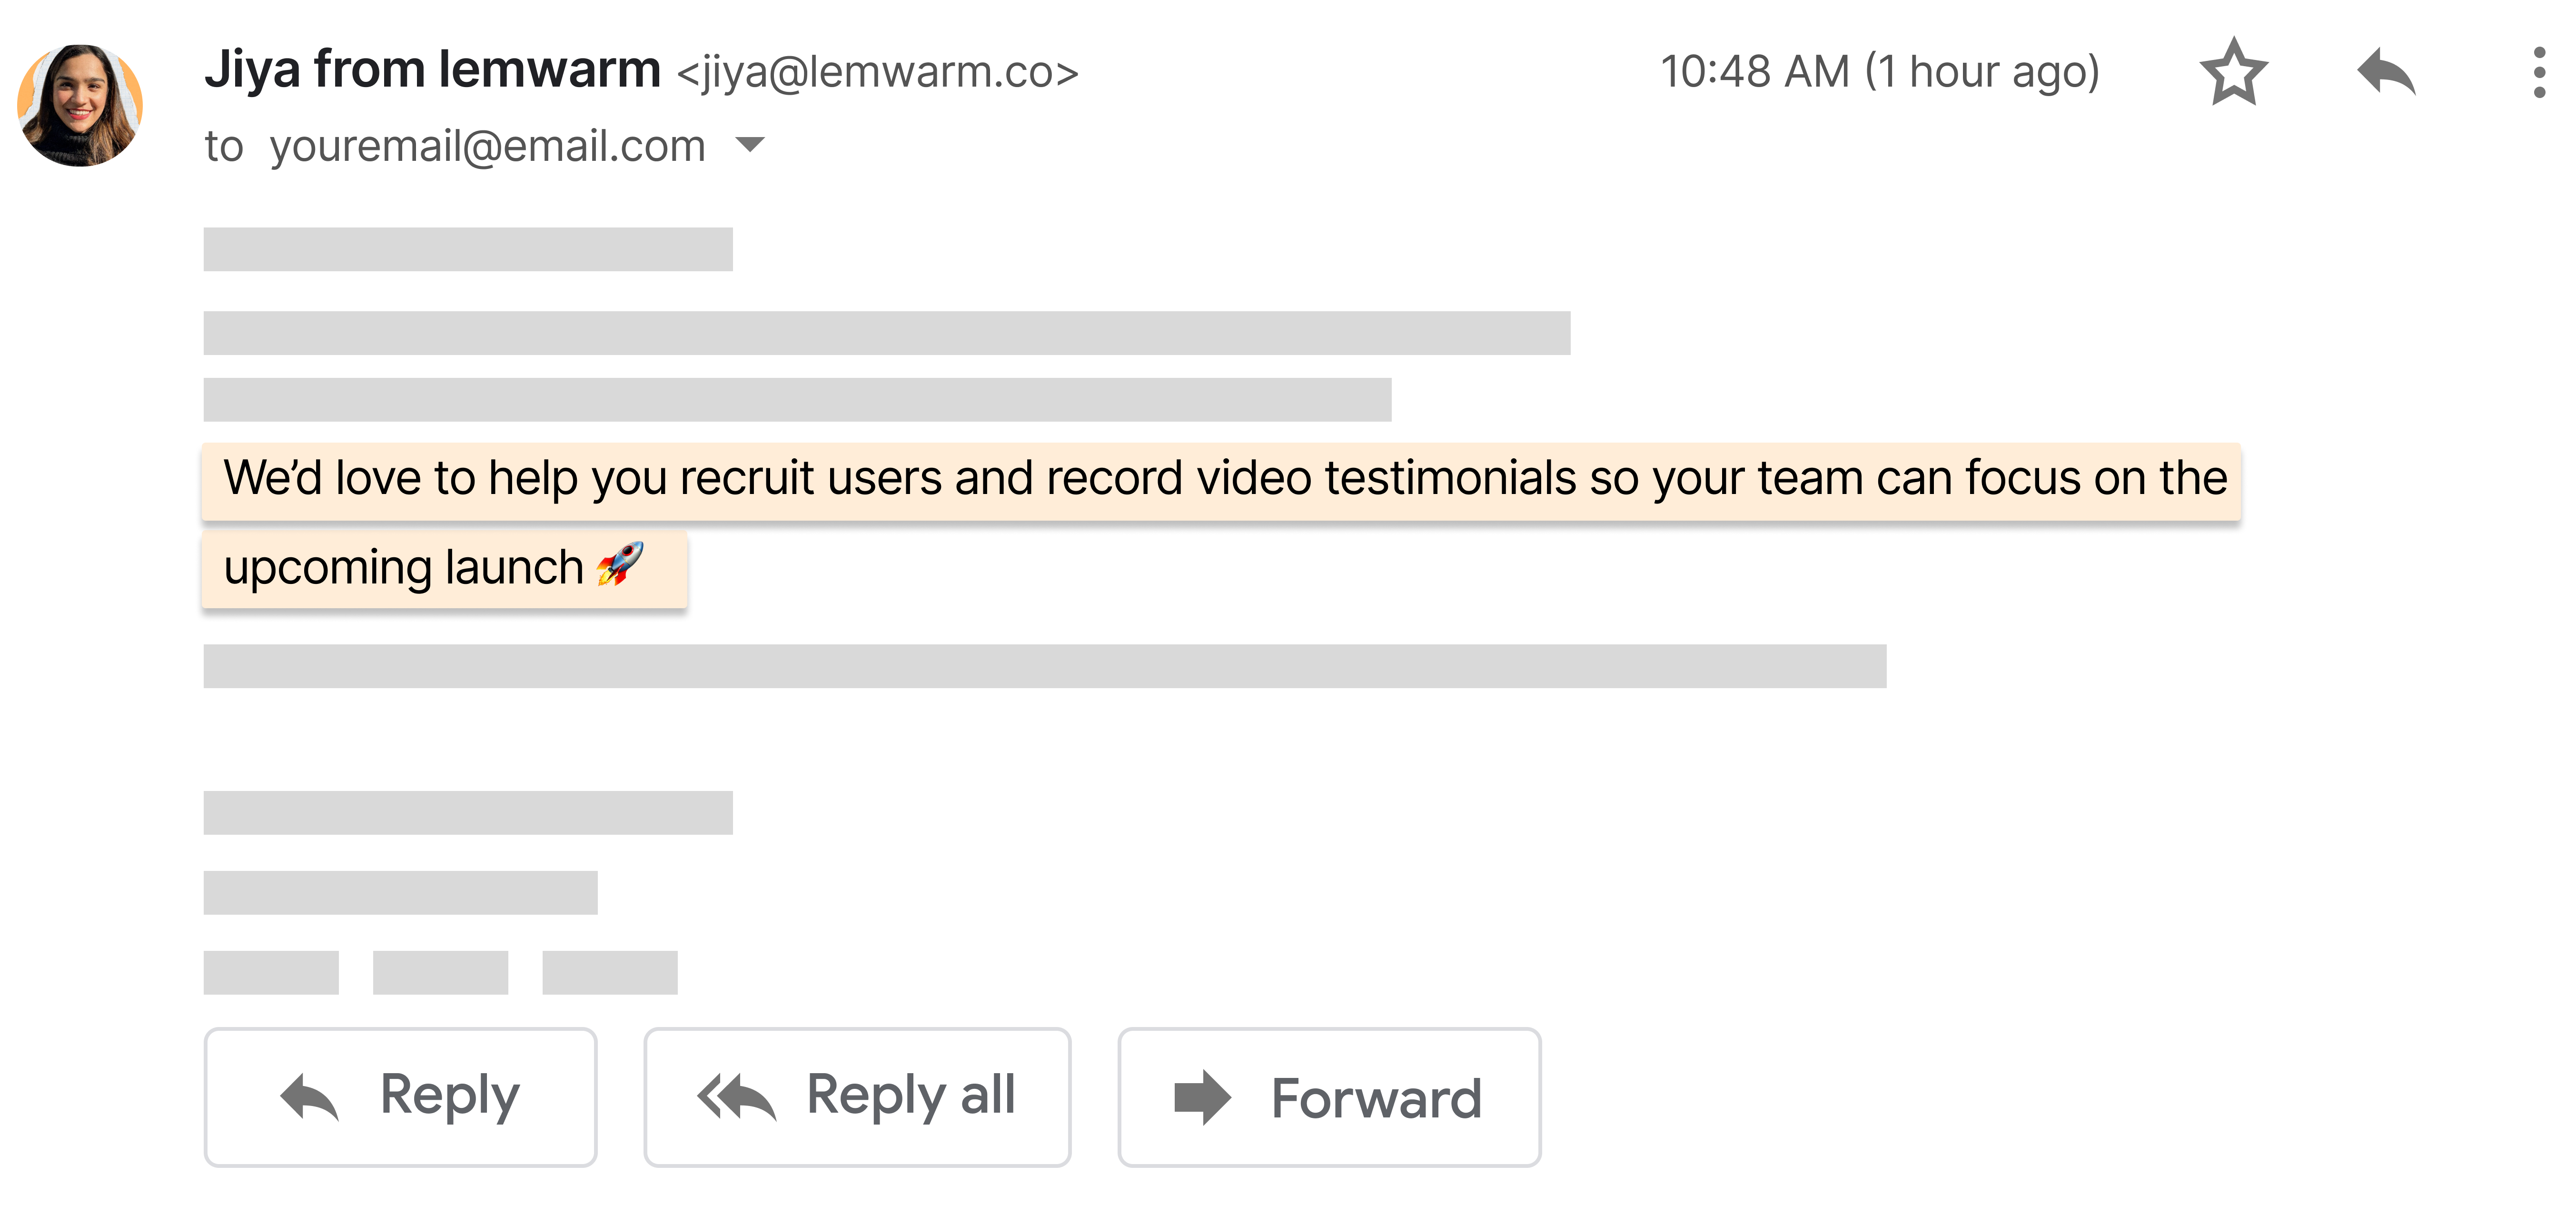Image resolution: width=2576 pixels, height=1205 pixels.
Task: Click the right-arrow icon in Forward button
Action: coord(1201,1097)
